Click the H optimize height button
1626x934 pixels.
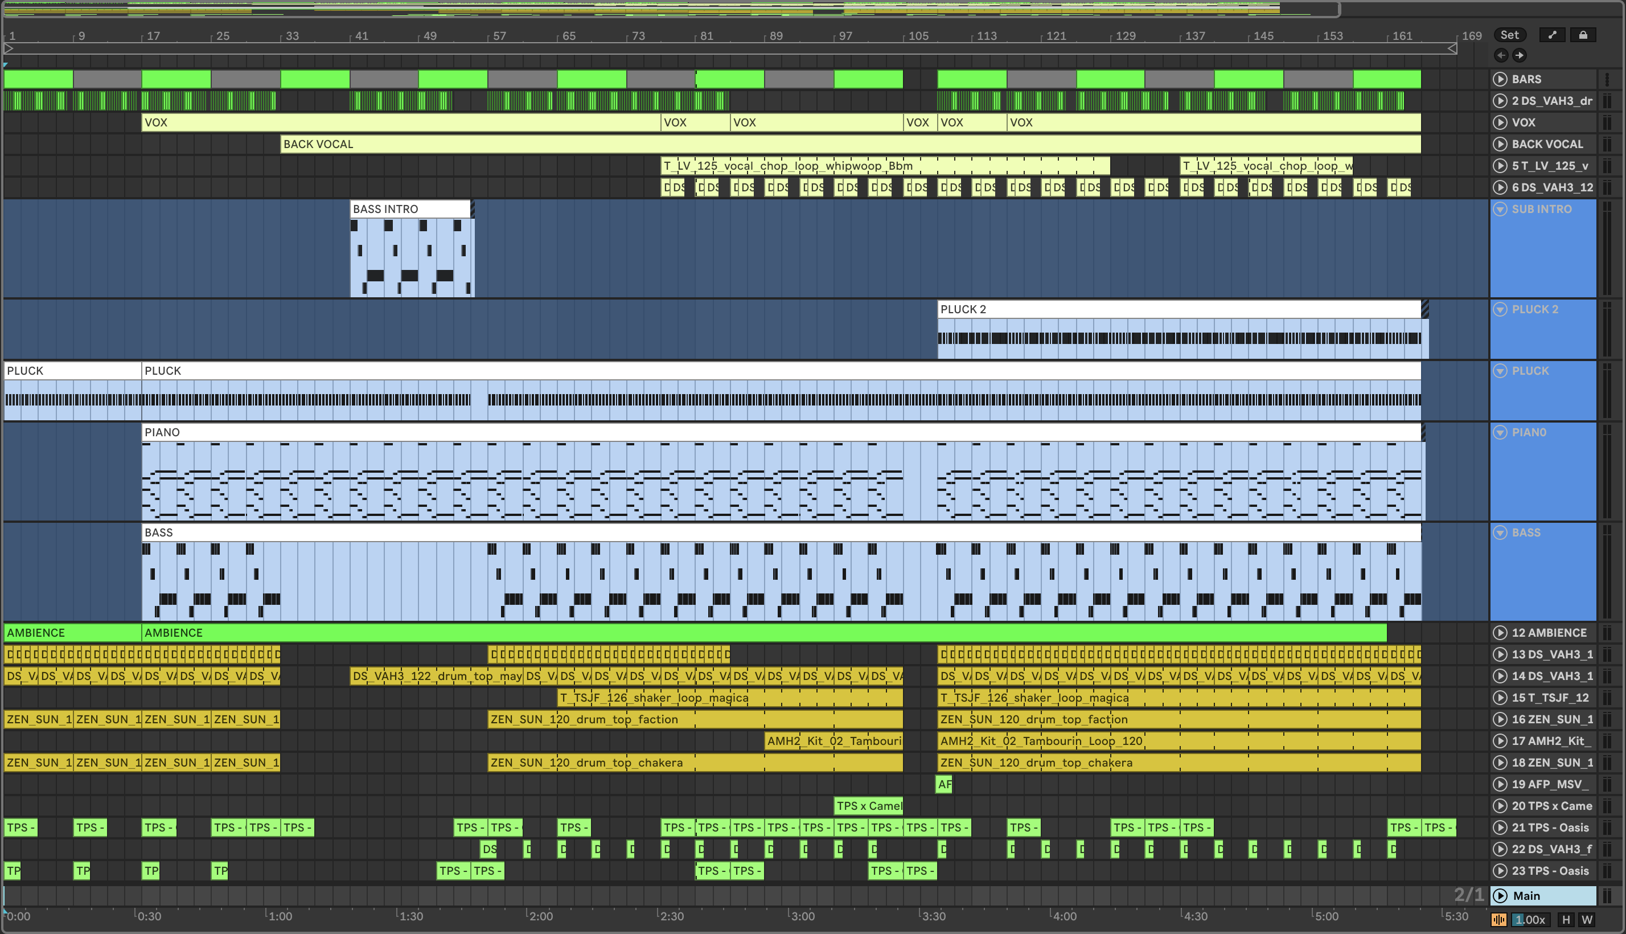(1566, 919)
